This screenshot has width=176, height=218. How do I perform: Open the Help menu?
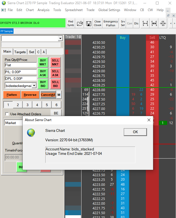coord(160,10)
